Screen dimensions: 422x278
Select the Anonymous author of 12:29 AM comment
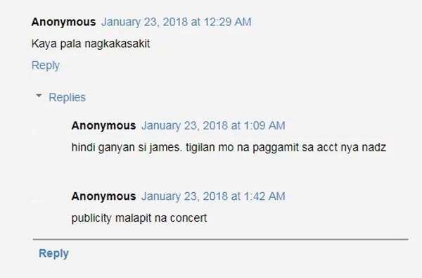[x=63, y=22]
